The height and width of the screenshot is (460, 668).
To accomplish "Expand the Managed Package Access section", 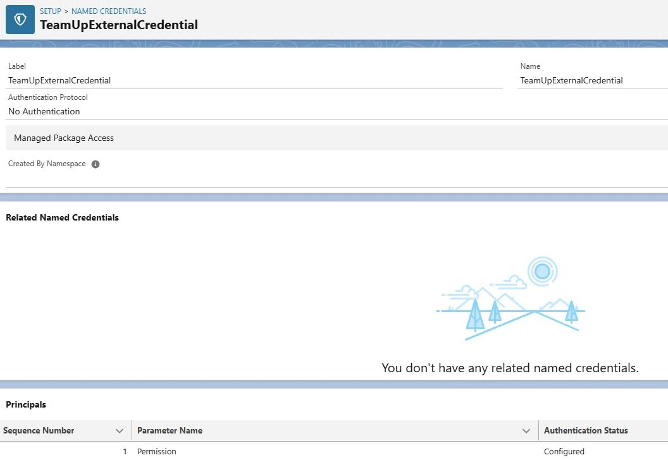I will (64, 138).
